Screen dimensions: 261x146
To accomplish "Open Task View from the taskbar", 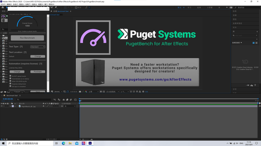I will (56, 143).
